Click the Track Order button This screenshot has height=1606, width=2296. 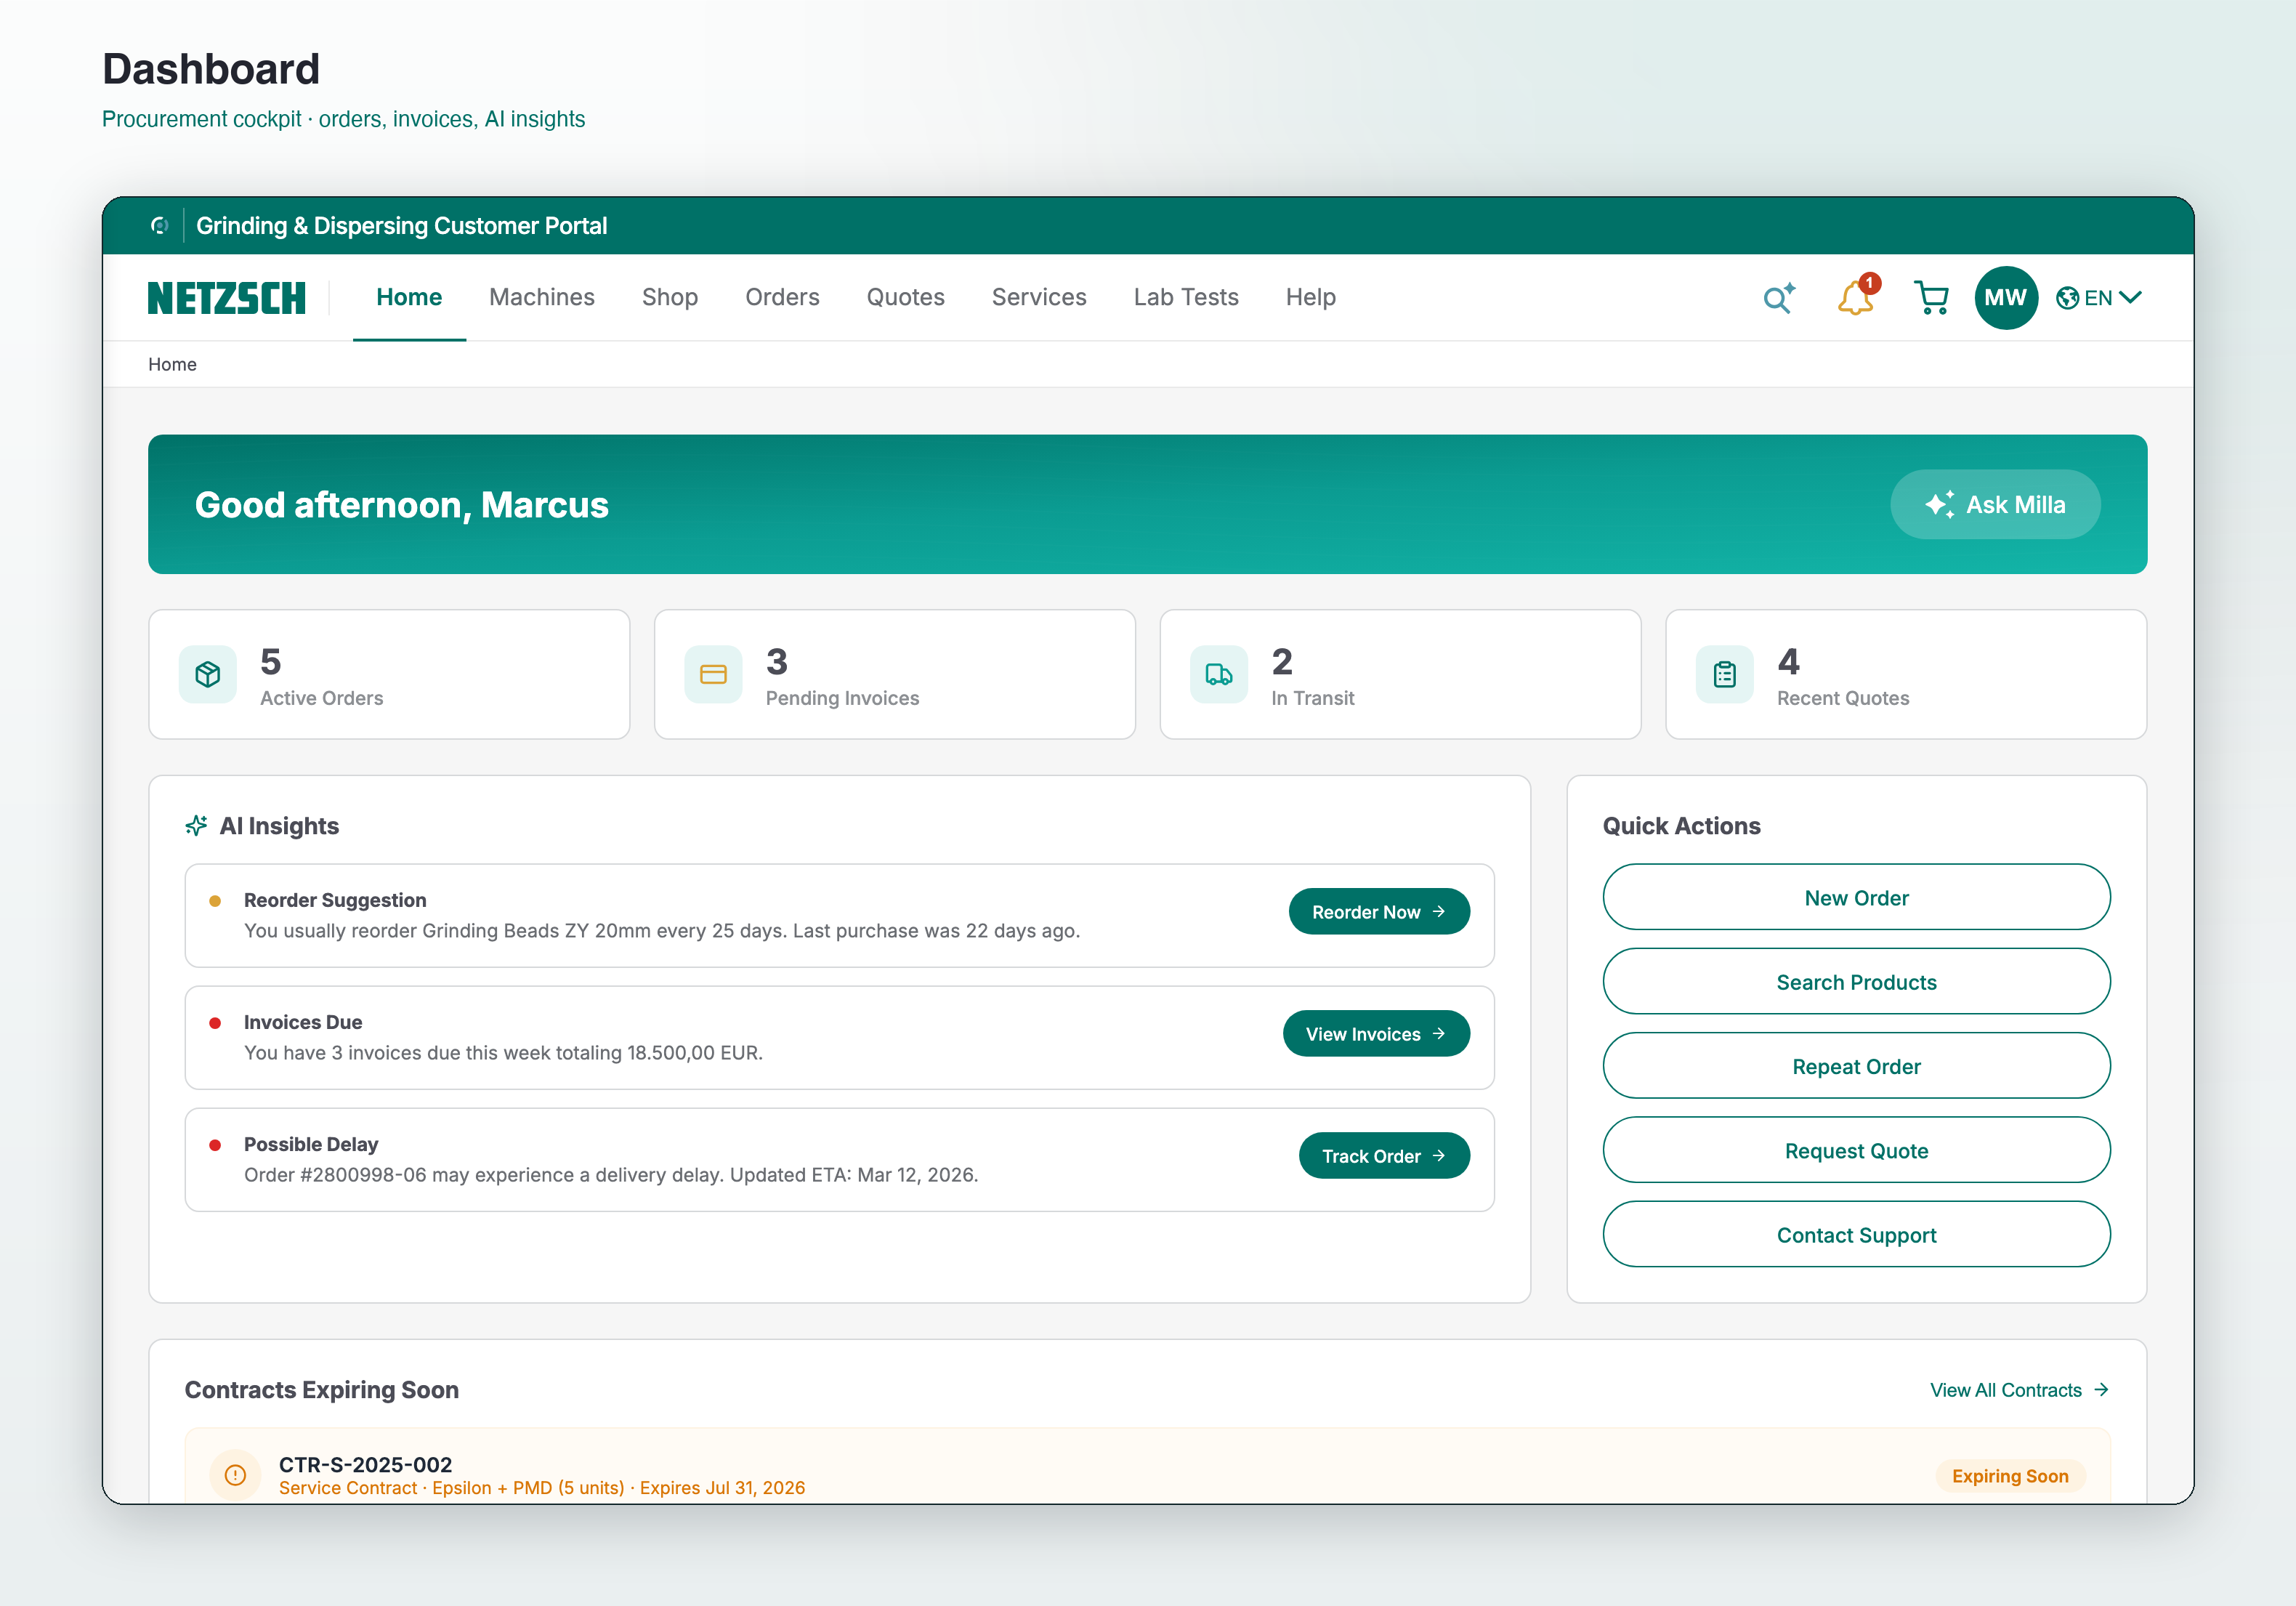(1384, 1156)
